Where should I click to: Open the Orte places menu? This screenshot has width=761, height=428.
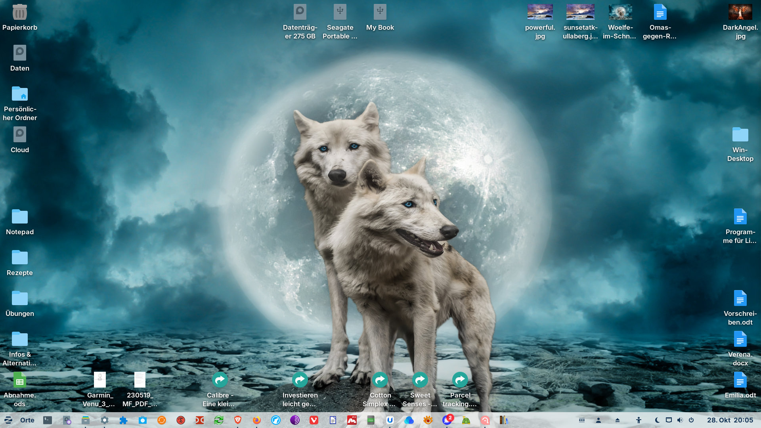(x=27, y=420)
